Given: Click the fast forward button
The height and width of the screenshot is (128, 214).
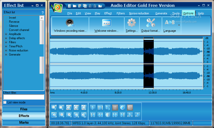Looking at the screenshot, I should (115, 115).
